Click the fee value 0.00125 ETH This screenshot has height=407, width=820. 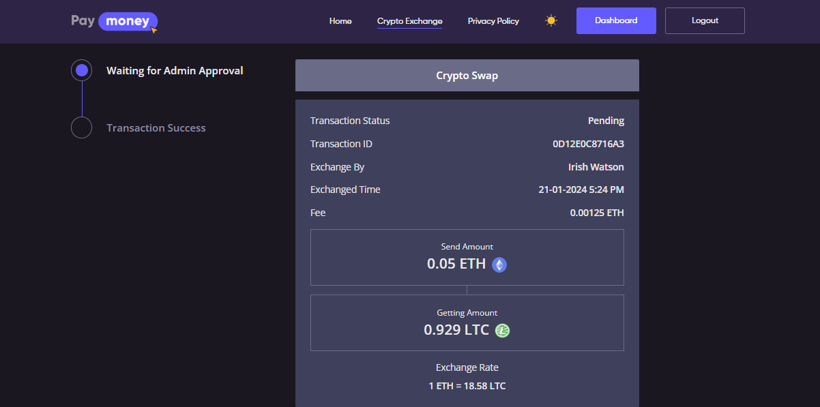point(596,213)
